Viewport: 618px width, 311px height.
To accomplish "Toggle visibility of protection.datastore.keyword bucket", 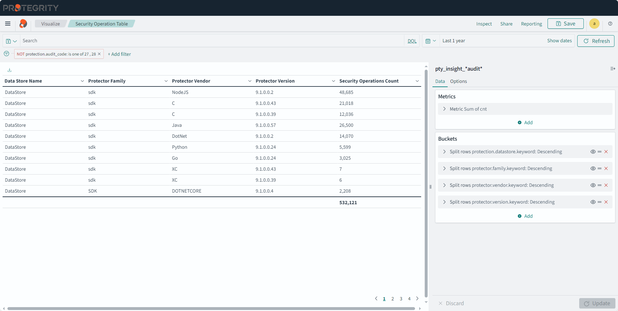I will [x=593, y=152].
